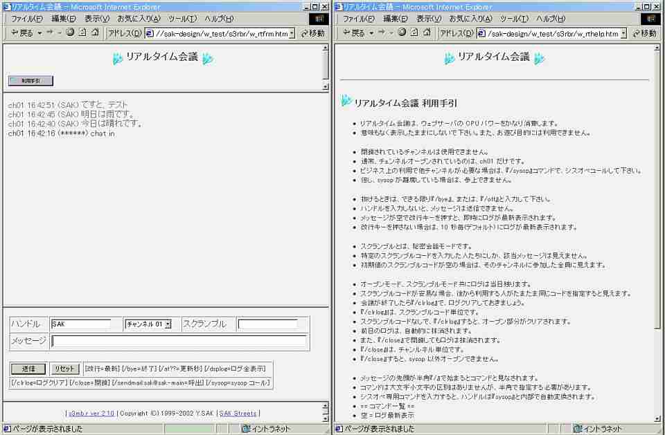Click the '== コマンド一覧 ==' line in right window
Viewport: 665px width, 435px height.
tap(387, 406)
